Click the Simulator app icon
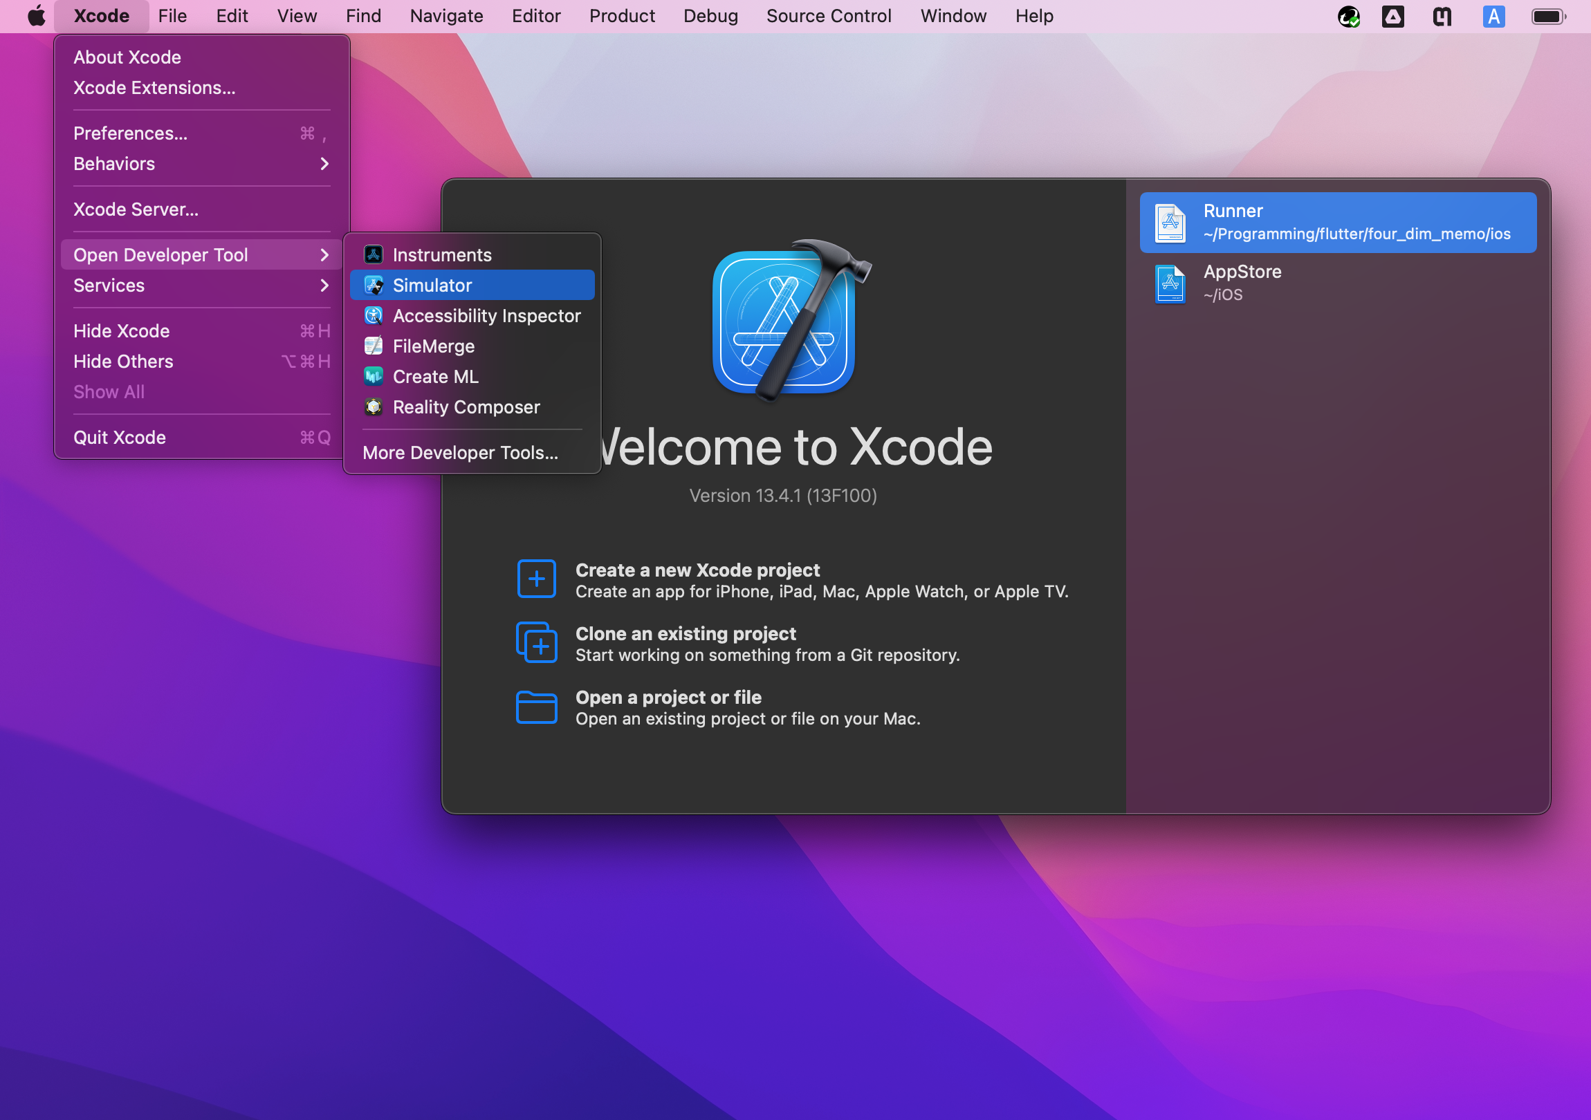This screenshot has width=1591, height=1120. point(374,286)
